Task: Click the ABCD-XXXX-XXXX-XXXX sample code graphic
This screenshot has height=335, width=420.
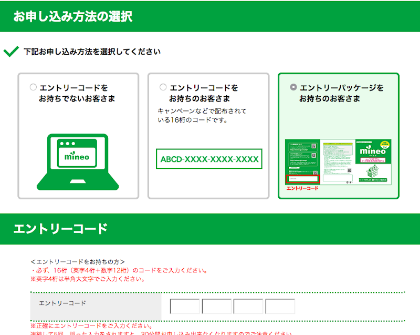Action: (209, 159)
